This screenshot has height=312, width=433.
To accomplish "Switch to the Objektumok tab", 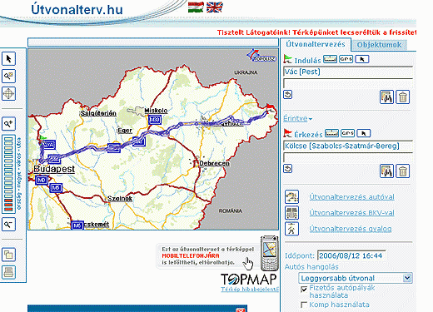I will 379,45.
